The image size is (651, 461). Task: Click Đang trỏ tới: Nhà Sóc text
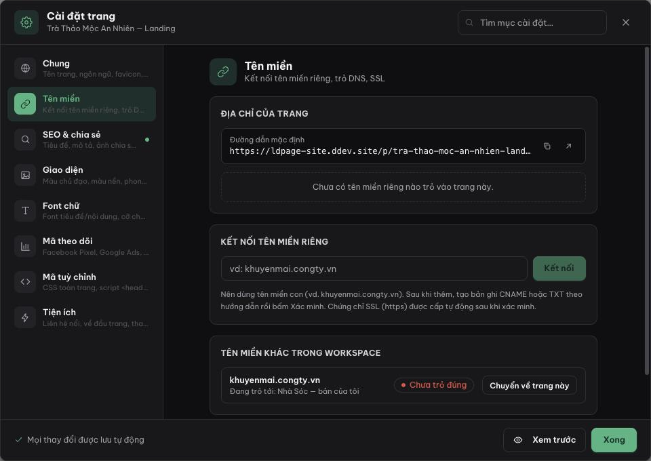tap(294, 391)
